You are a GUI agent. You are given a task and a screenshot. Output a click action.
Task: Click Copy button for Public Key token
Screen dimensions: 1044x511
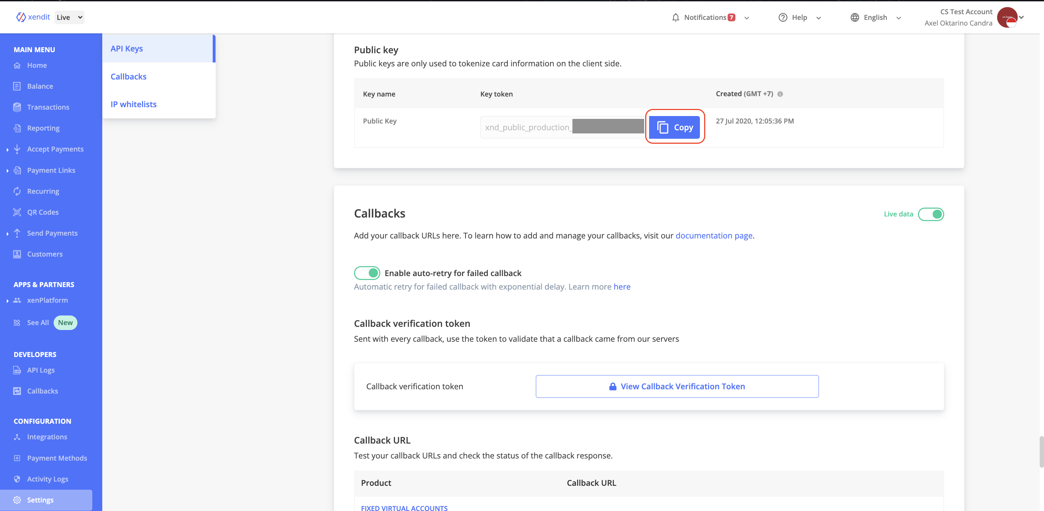point(675,126)
